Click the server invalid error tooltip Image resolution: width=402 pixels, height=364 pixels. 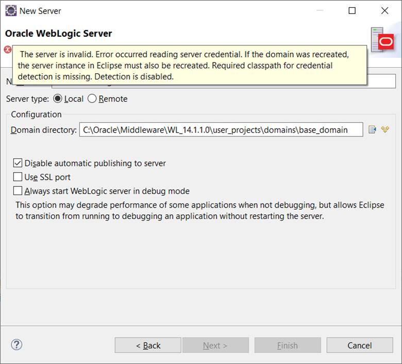(190, 65)
